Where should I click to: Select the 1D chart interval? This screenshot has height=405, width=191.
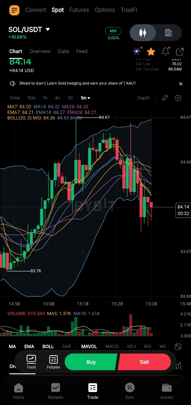70,98
